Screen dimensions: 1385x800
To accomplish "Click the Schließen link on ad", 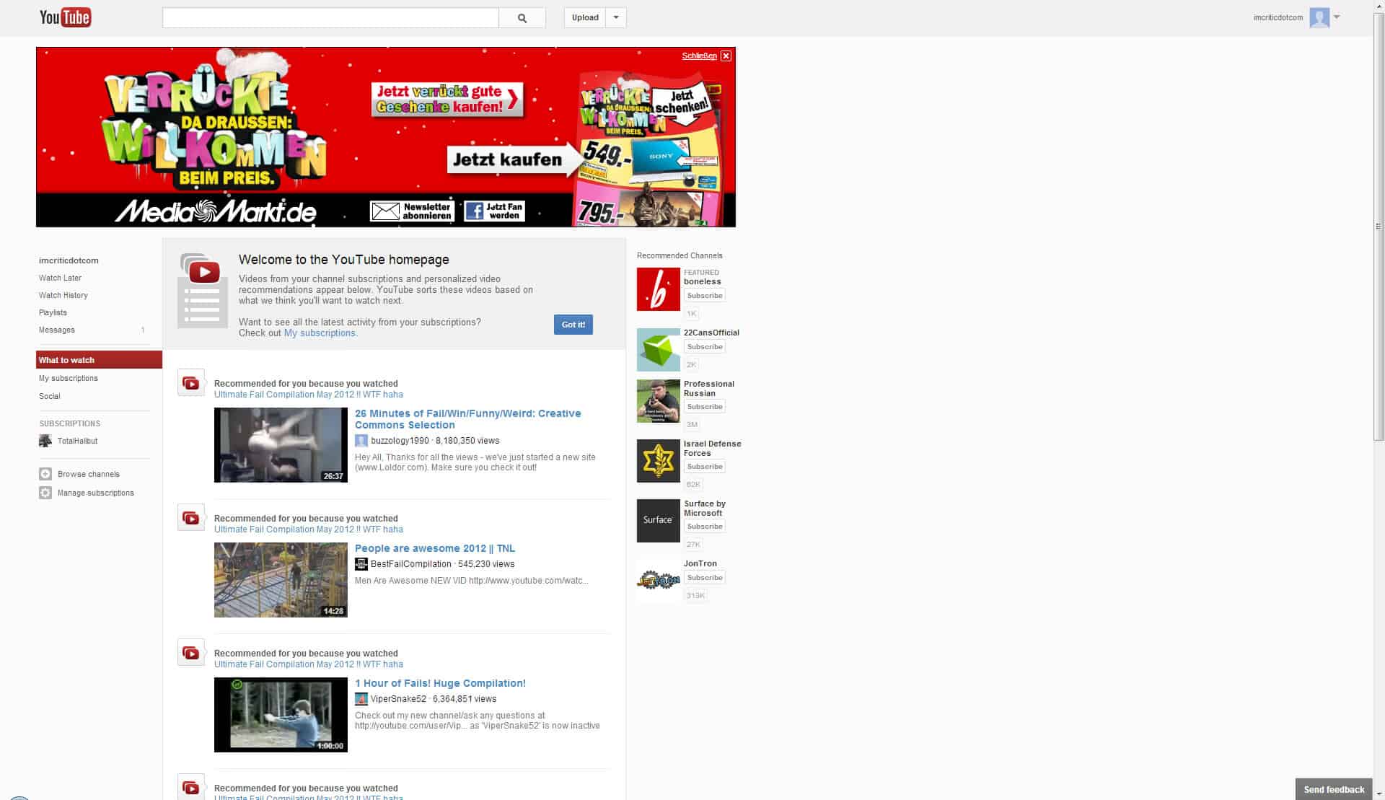I will tap(699, 56).
